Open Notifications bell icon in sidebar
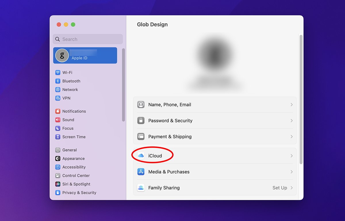The image size is (345, 221). (58, 111)
